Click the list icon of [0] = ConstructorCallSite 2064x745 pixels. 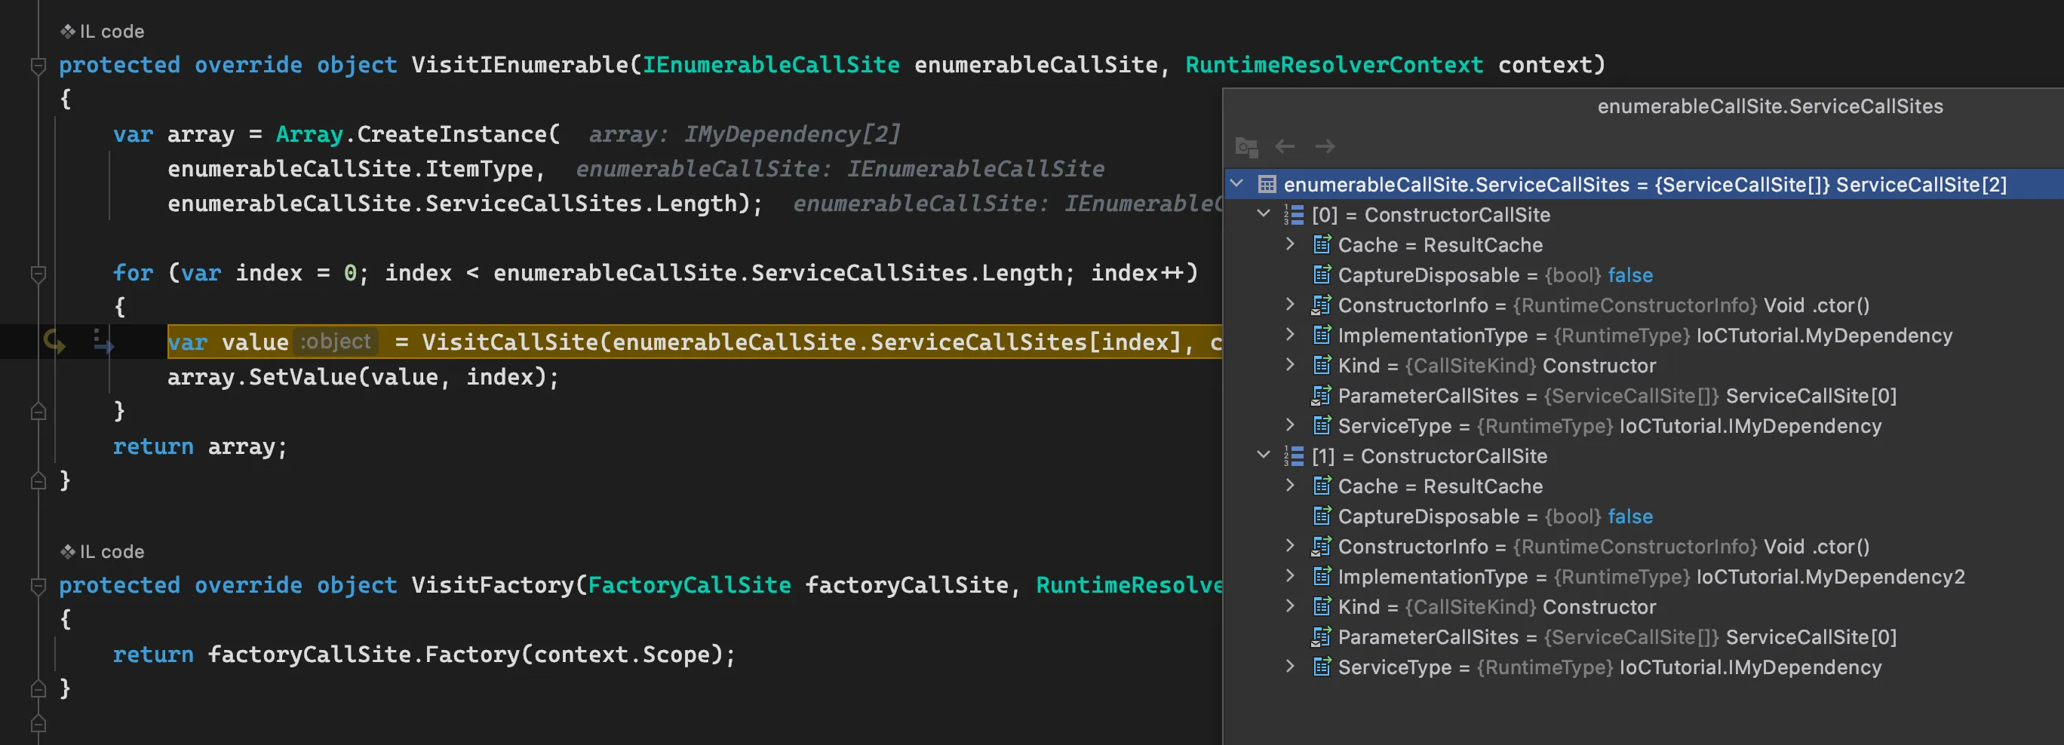tap(1293, 215)
